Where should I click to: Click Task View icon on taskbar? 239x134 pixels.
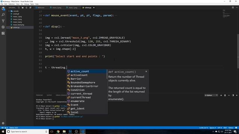(x=52, y=131)
